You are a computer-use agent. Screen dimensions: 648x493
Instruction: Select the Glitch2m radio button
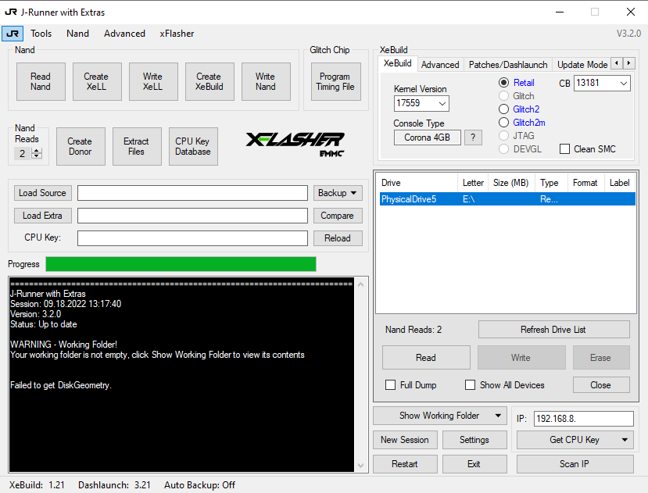(503, 123)
